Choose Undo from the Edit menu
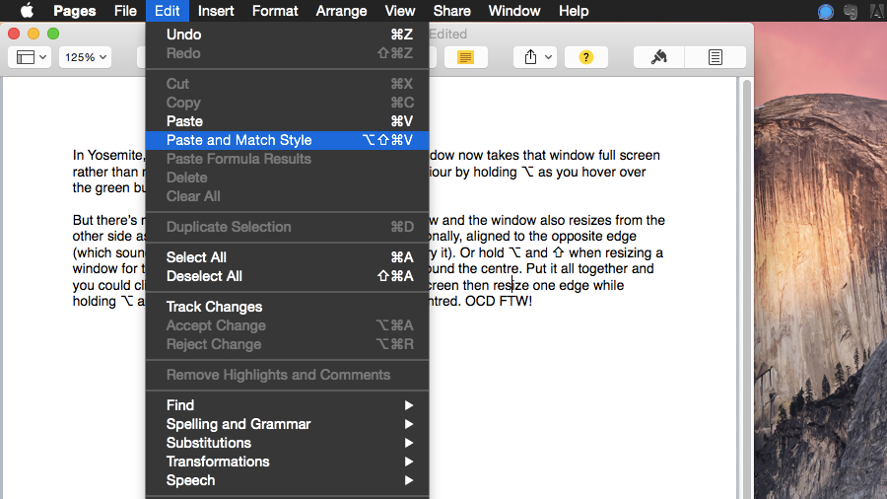Screen dimensions: 887x499 click(288, 35)
